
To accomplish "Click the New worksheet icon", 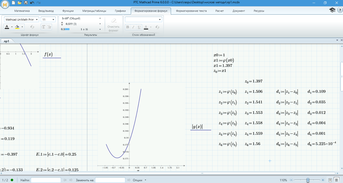I will coord(13,3).
